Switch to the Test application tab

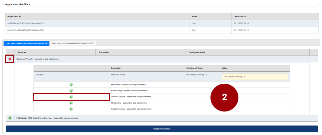[x=73, y=43]
